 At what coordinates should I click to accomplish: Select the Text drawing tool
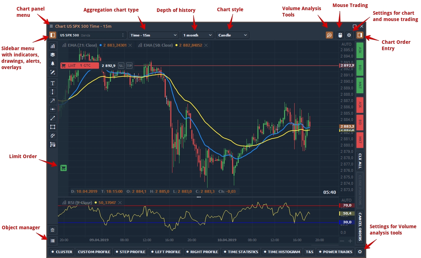pyautogui.click(x=53, y=83)
